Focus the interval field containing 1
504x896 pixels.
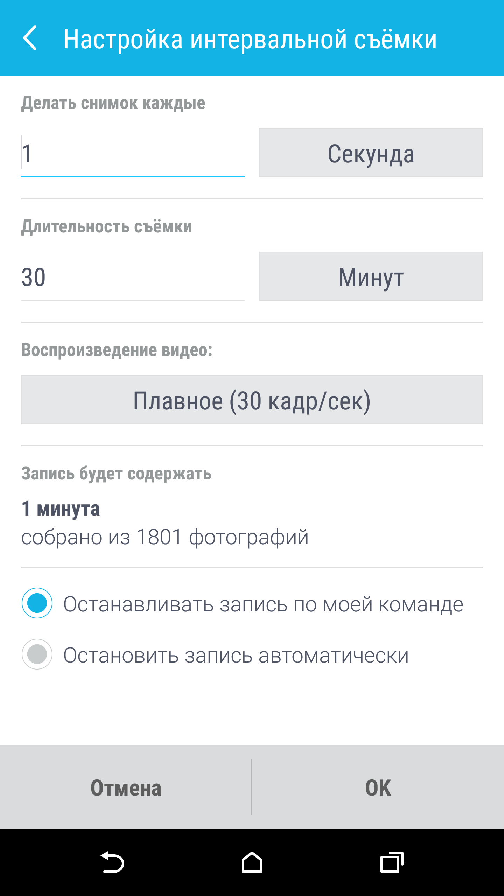pyautogui.click(x=133, y=154)
